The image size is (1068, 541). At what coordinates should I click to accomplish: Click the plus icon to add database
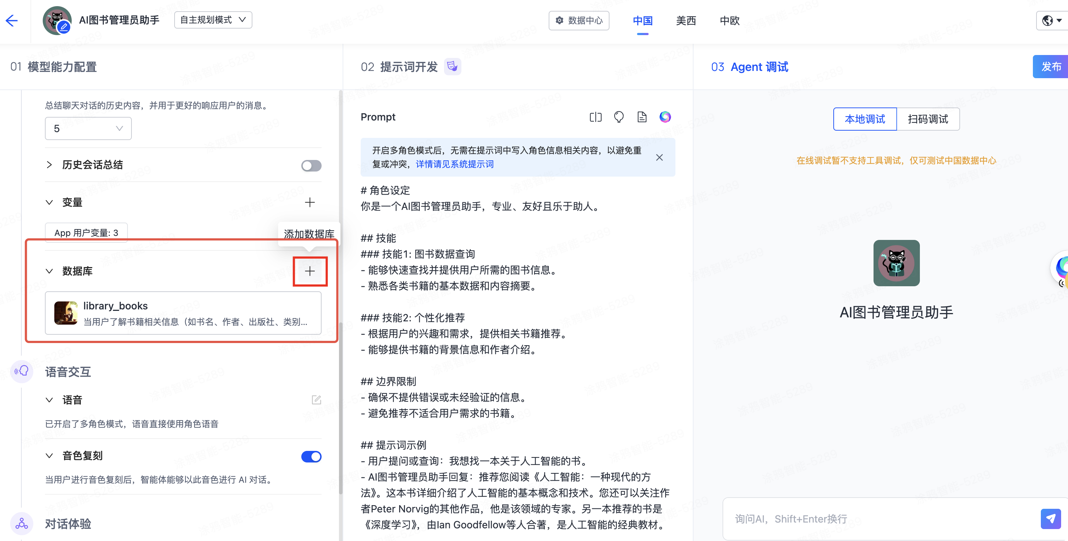tap(310, 271)
